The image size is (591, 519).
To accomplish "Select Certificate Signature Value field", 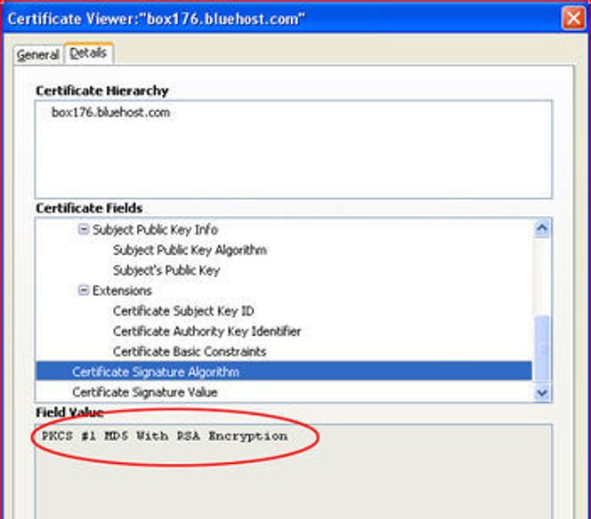I will pyautogui.click(x=145, y=392).
